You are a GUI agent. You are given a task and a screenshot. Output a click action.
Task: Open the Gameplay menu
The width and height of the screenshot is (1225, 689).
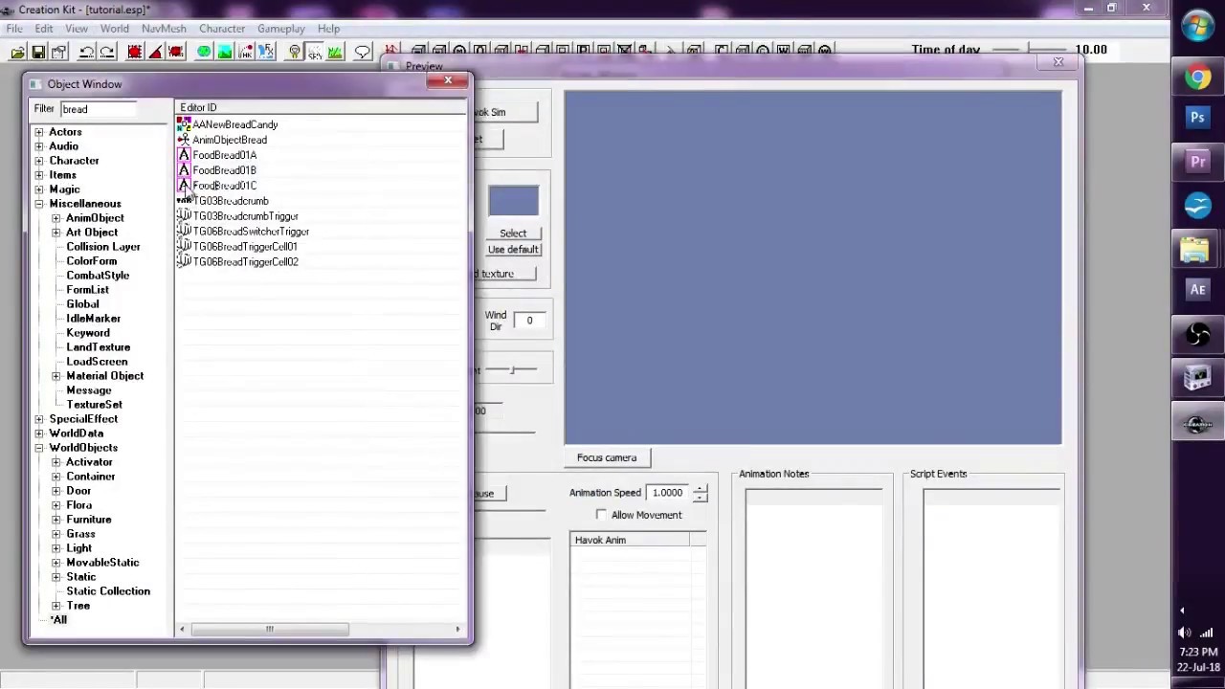click(x=280, y=29)
